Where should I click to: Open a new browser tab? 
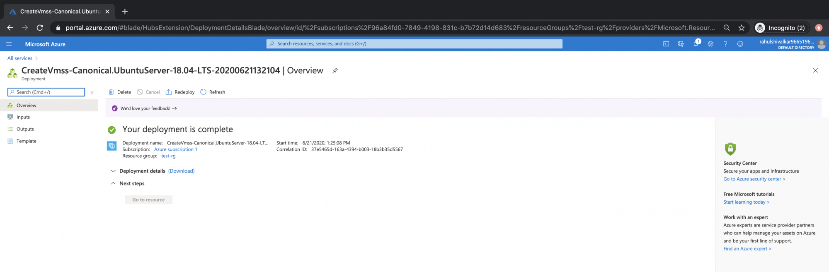tap(125, 12)
